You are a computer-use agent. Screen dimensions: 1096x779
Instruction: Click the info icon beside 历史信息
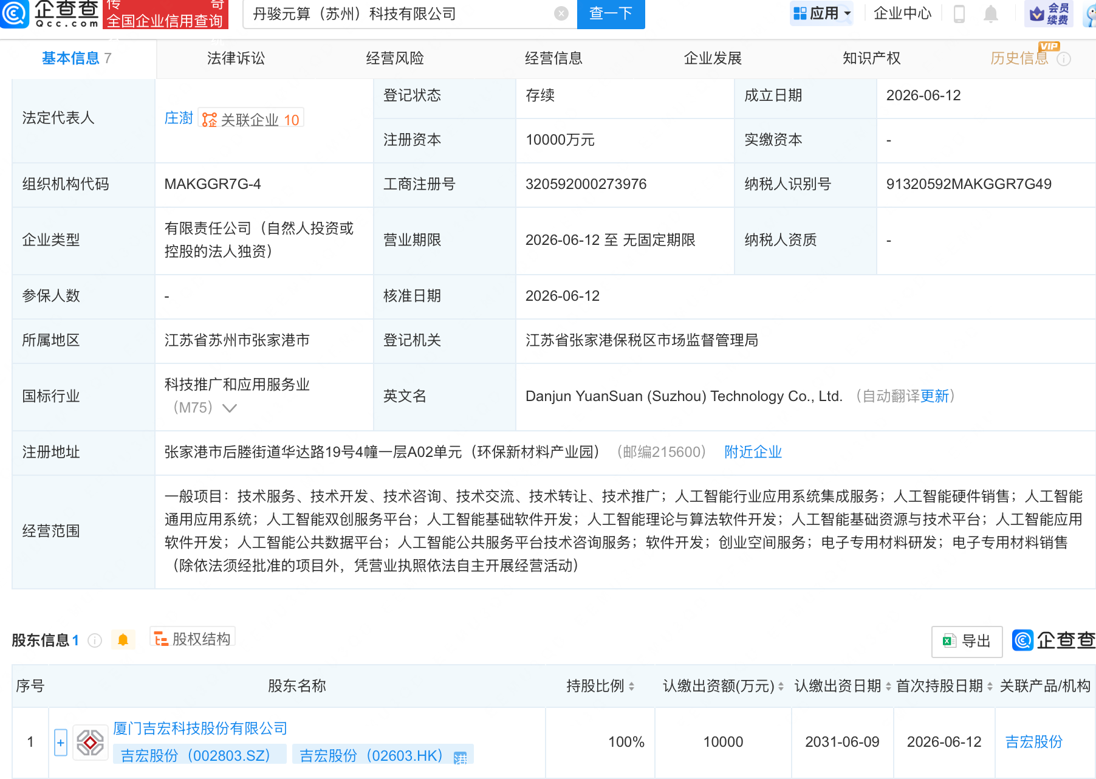pos(1064,59)
